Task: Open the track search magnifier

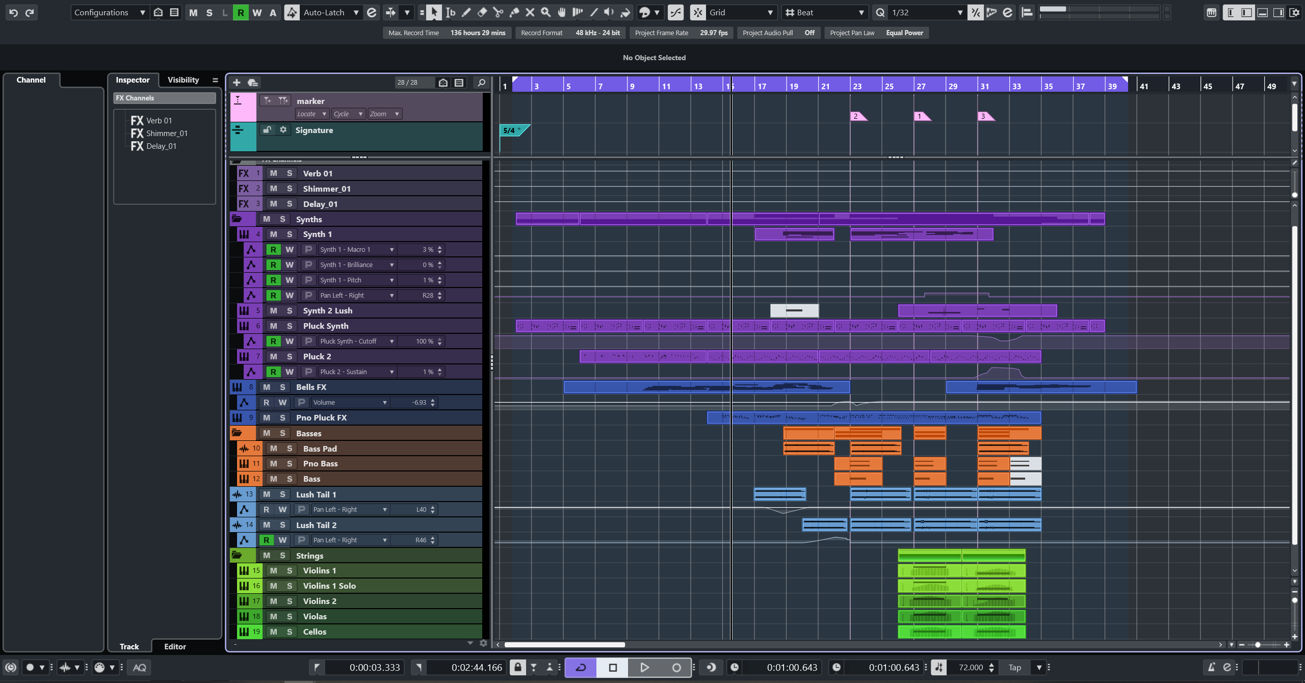Action: click(481, 83)
